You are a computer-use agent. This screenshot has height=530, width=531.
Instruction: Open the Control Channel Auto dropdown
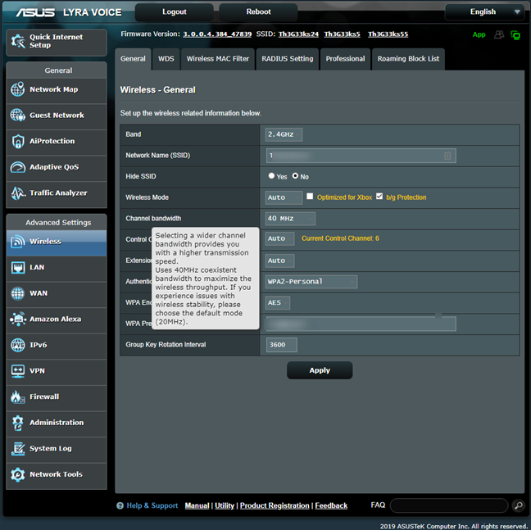tap(279, 238)
